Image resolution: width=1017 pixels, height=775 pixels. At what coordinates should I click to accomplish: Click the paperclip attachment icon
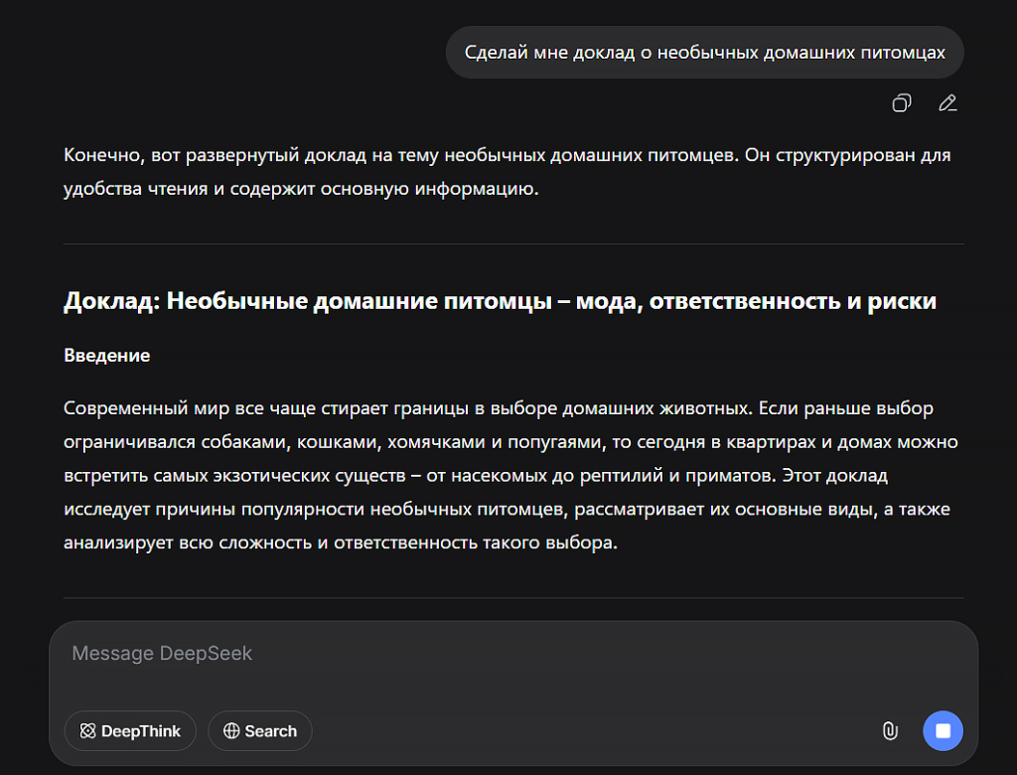(890, 731)
